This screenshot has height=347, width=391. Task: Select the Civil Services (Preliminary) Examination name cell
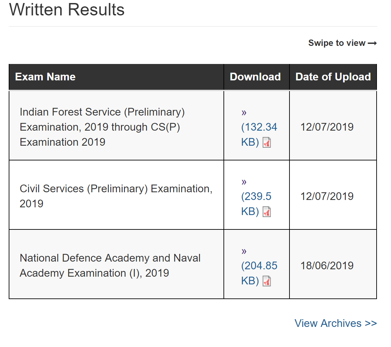coord(116,196)
